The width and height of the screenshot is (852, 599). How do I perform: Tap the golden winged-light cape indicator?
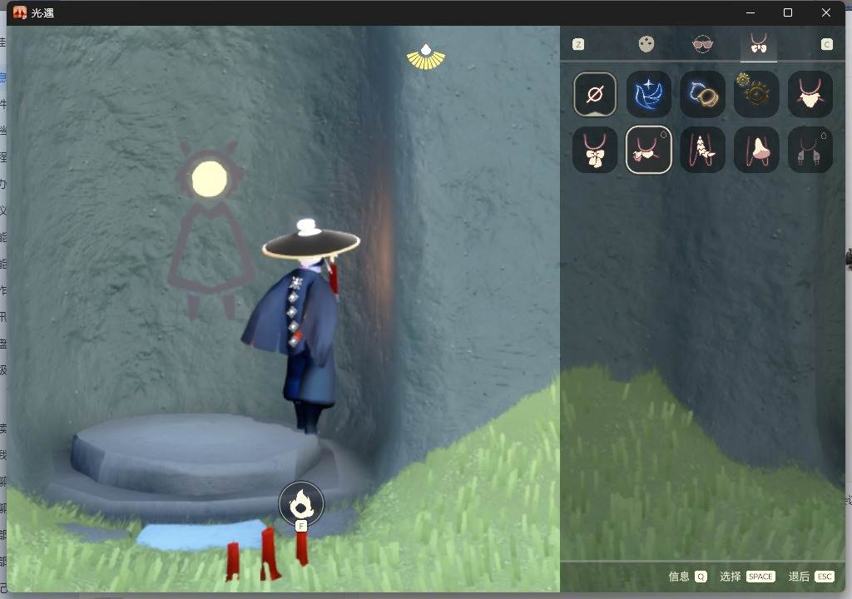(x=425, y=57)
